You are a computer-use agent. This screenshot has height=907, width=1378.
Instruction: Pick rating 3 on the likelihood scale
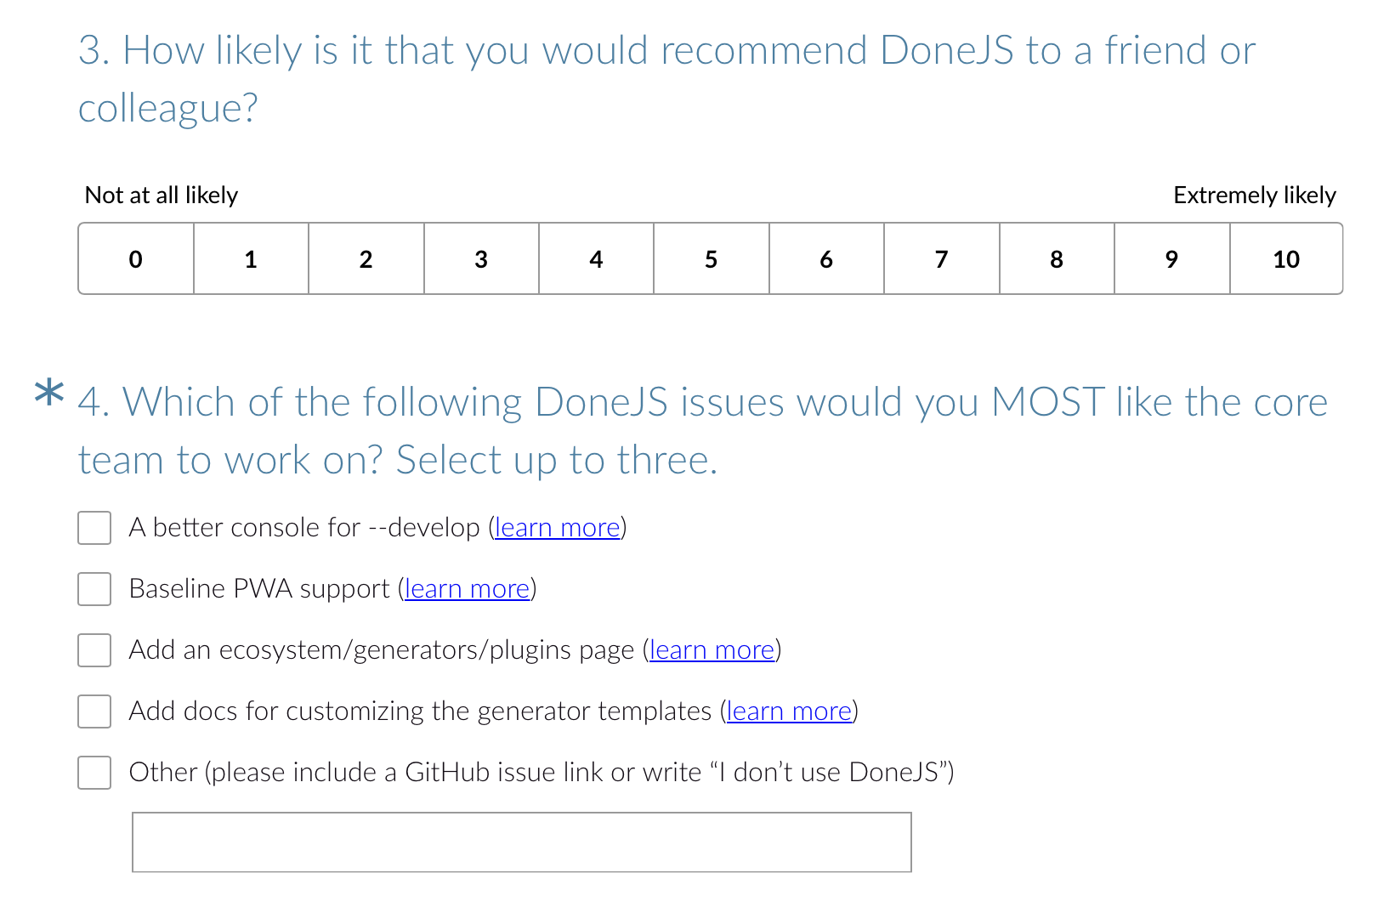pyautogui.click(x=481, y=259)
